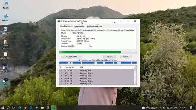Minimize the download dialog window
This screenshot has width=196, height=110.
click(121, 21)
